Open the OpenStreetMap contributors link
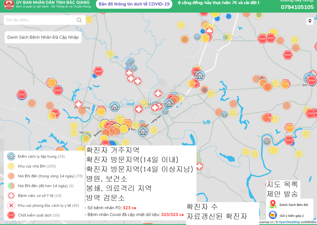The height and width of the screenshot is (225, 317). click(290, 222)
